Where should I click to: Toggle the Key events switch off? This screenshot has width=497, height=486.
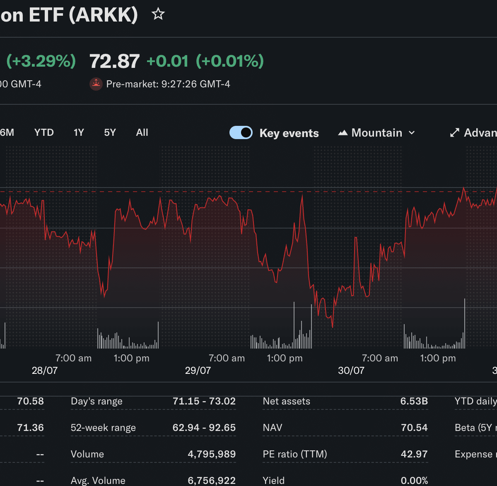(241, 132)
